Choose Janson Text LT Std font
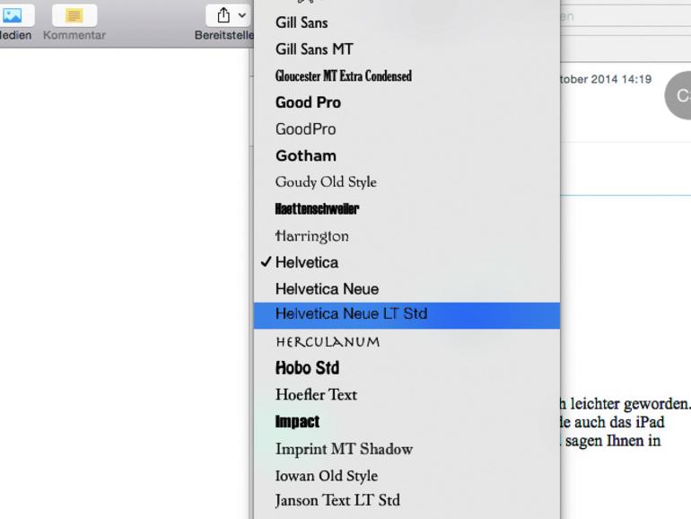 pyautogui.click(x=407, y=500)
